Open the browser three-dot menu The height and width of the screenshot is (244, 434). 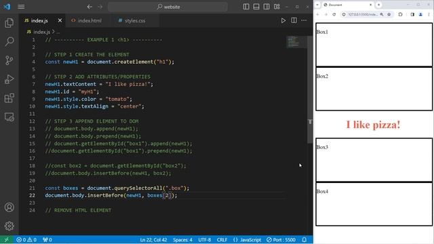click(x=429, y=14)
